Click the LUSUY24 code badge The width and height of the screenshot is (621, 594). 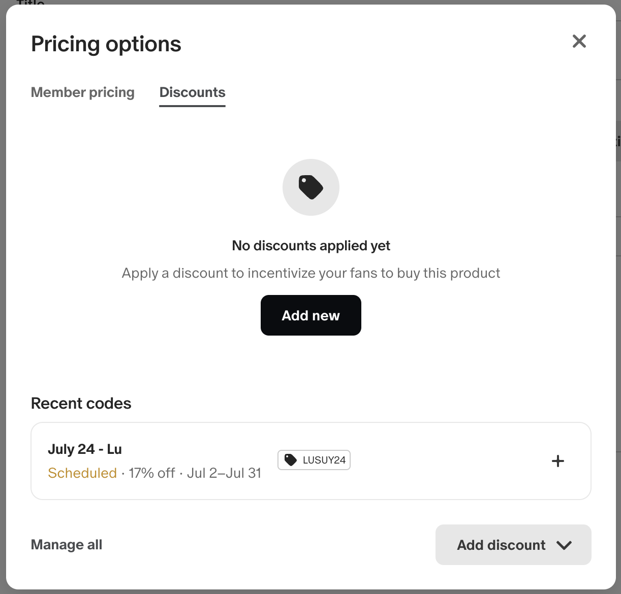coord(314,460)
